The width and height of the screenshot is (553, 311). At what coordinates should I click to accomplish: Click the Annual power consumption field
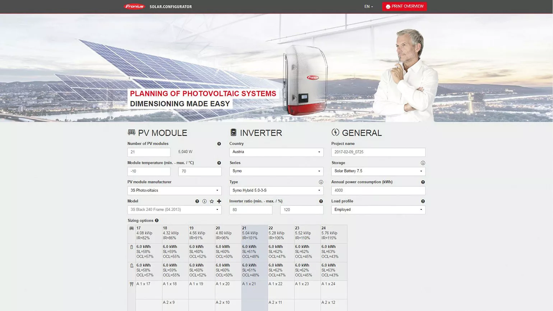point(378,190)
